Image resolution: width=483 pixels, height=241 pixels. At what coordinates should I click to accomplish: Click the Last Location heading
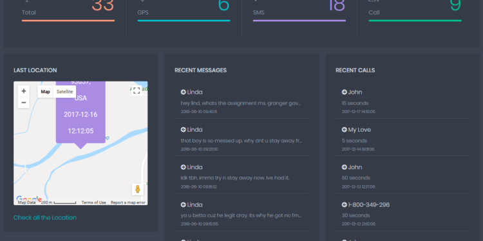[35, 71]
